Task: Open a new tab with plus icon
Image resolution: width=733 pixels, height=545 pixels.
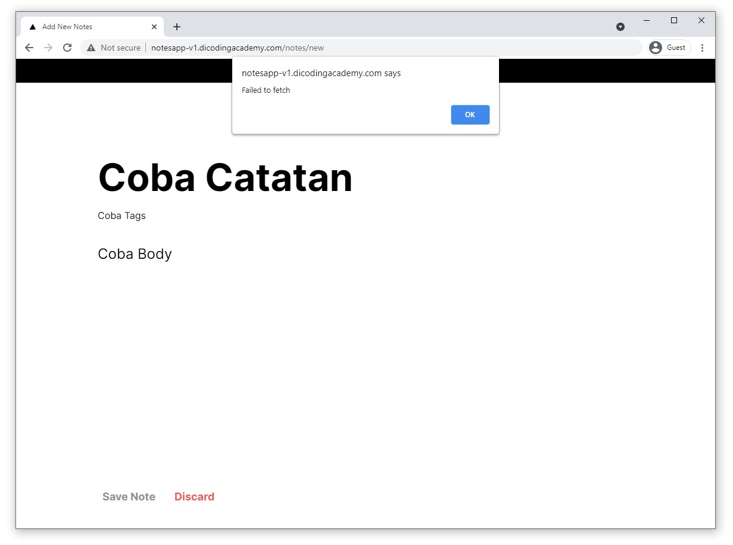Action: coord(177,27)
